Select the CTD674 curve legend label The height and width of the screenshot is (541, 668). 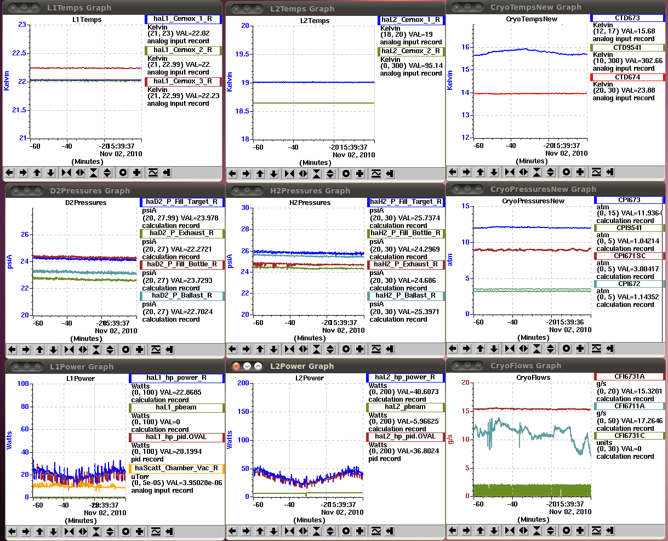(x=627, y=77)
